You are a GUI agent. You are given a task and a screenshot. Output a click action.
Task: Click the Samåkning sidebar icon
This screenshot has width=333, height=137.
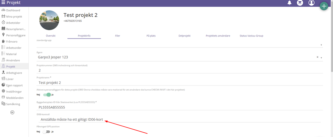point(3,104)
